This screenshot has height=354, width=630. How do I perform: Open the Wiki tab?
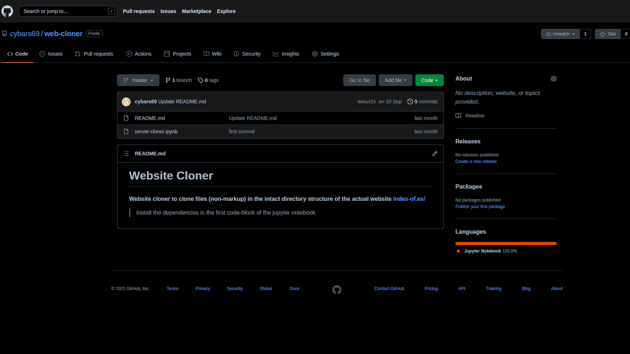tap(213, 54)
